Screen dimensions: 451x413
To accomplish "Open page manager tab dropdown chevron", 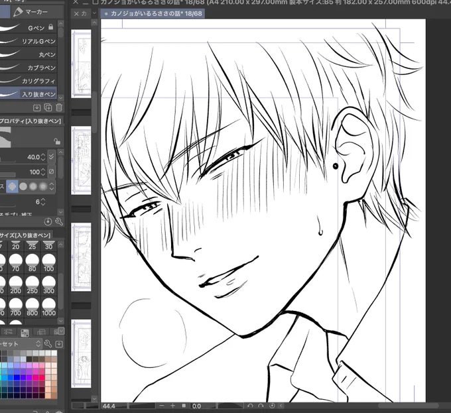I will click(x=94, y=13).
